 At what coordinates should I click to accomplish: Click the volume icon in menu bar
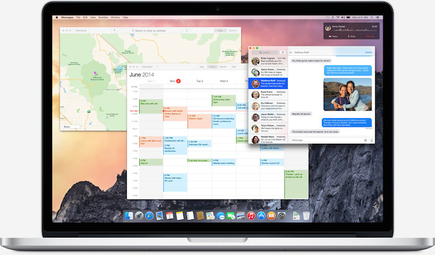click(343, 17)
